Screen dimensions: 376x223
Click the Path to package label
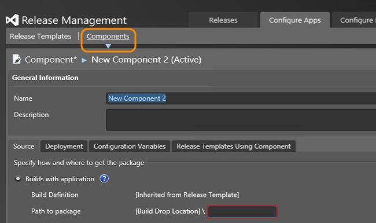point(56,211)
